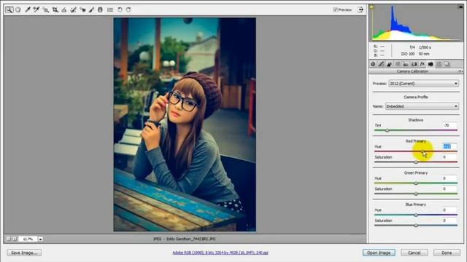Select the White Balance eyedropper tool
The width and height of the screenshot is (467, 262).
click(x=28, y=9)
